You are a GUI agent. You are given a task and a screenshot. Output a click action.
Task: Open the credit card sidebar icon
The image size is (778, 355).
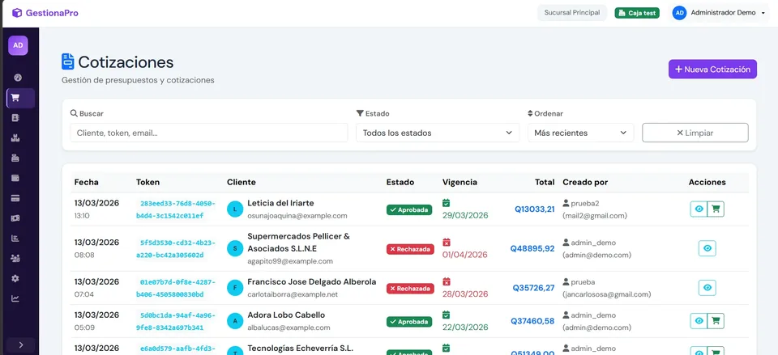tap(15, 199)
